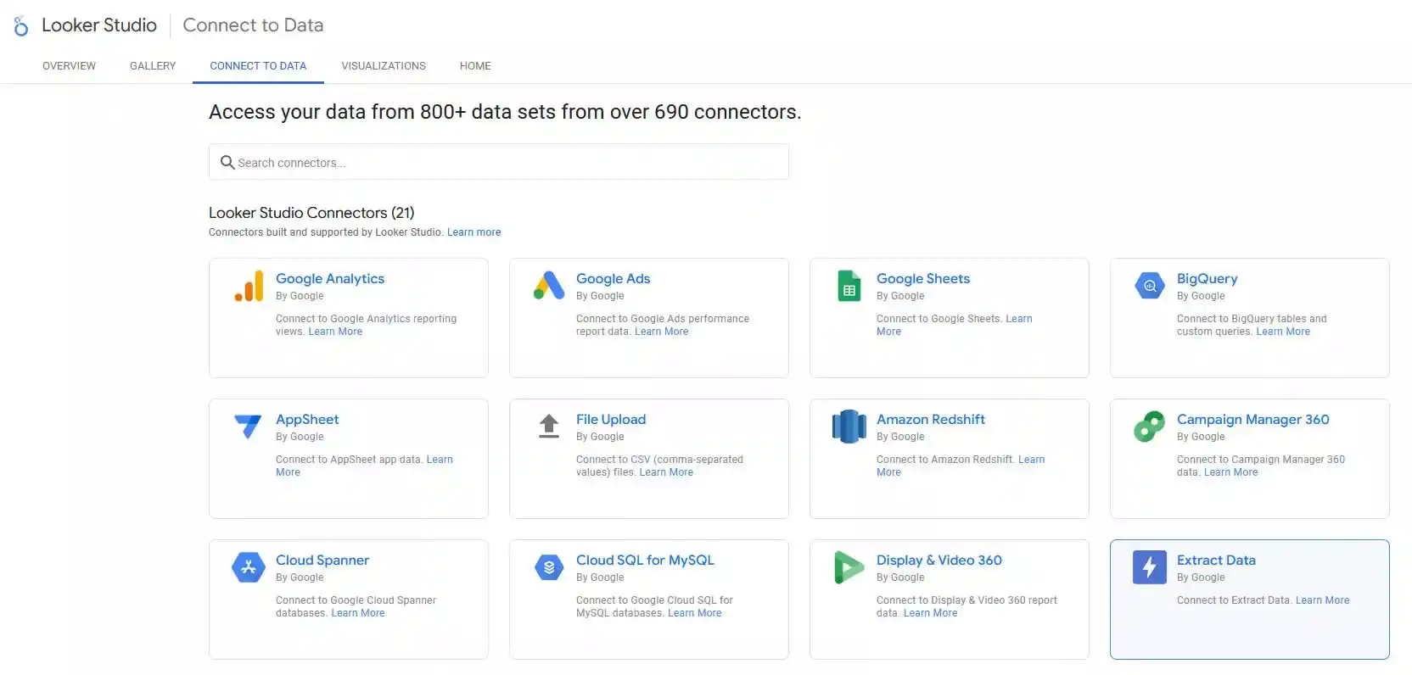Click the Display & Video 360 play icon
Viewport: 1412px width, 675px height.
click(849, 567)
